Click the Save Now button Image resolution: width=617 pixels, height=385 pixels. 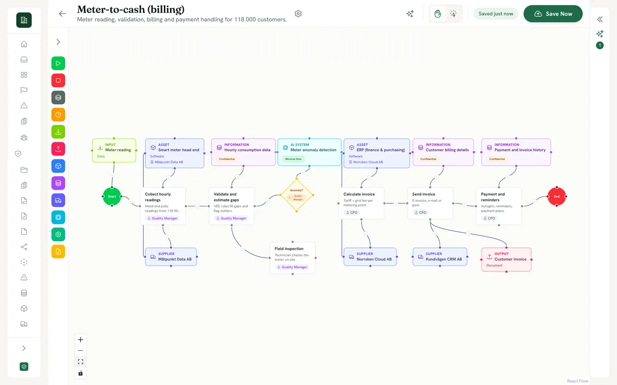coord(553,14)
